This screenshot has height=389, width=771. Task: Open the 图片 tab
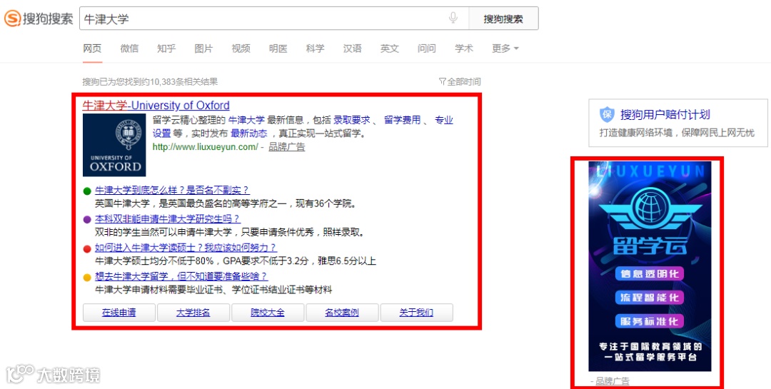pyautogui.click(x=203, y=49)
